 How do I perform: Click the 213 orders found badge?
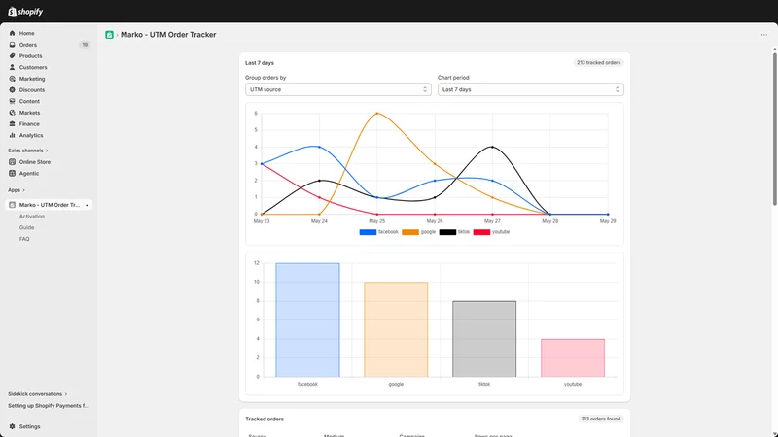[600, 419]
